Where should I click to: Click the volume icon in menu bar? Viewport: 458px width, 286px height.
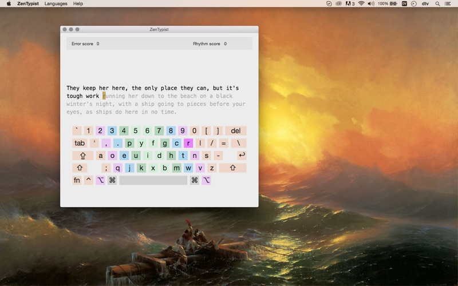tap(371, 3)
